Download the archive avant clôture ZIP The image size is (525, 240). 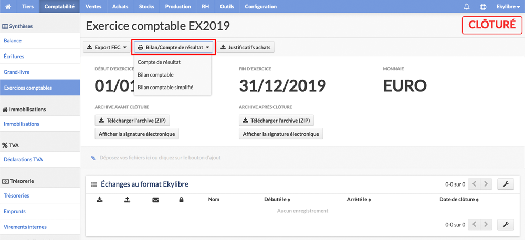tap(133, 121)
